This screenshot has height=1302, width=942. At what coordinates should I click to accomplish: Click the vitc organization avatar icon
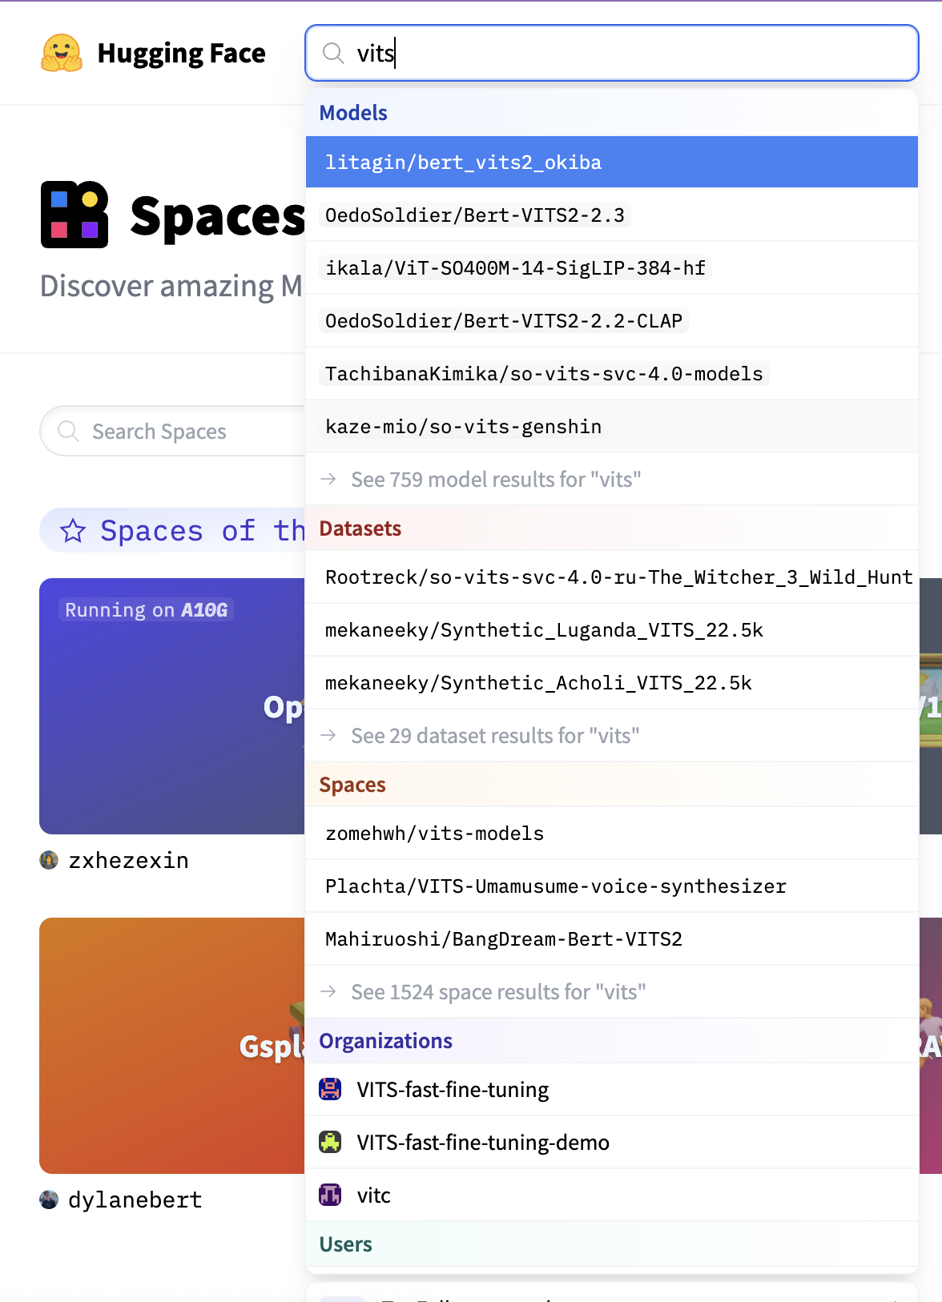(330, 1195)
